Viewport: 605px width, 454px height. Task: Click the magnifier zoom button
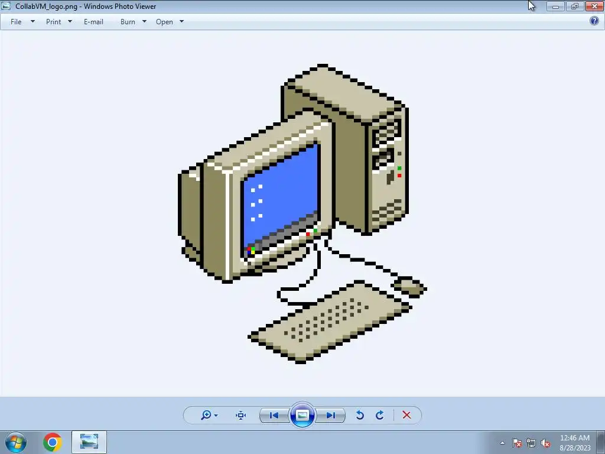coord(206,416)
